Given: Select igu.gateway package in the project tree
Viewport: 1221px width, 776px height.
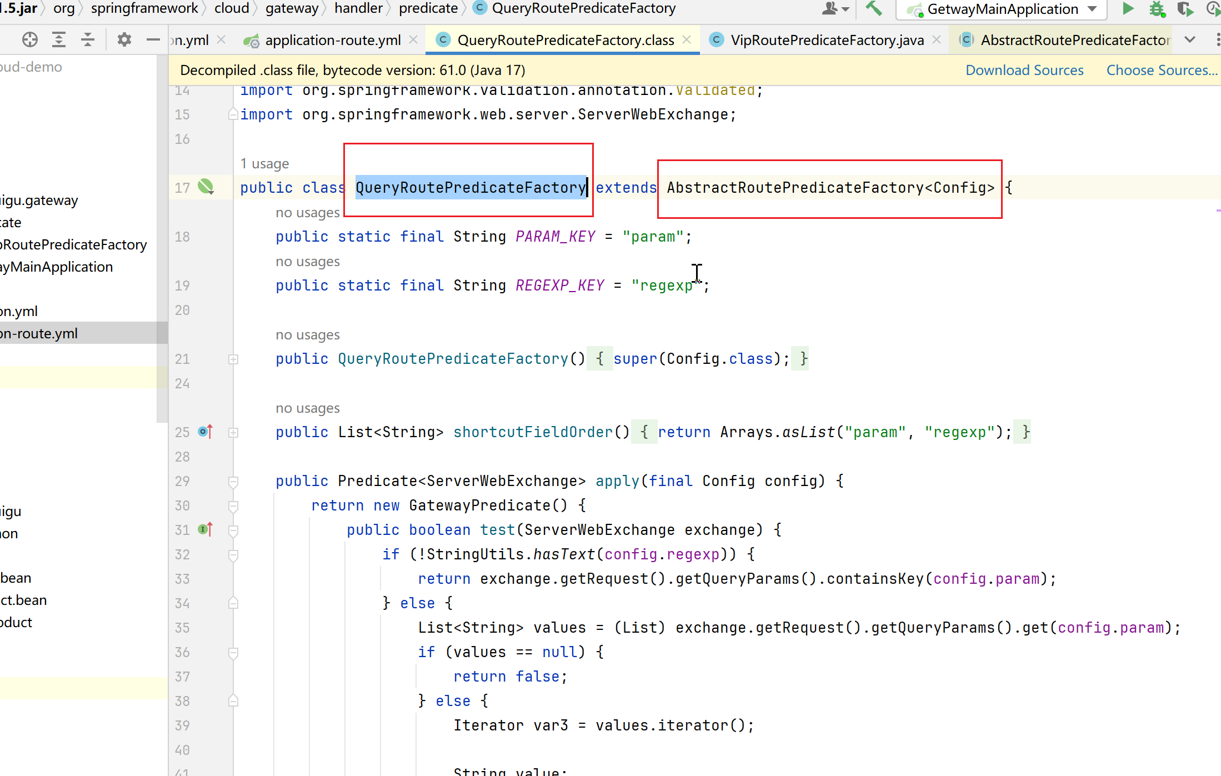Looking at the screenshot, I should (x=39, y=200).
